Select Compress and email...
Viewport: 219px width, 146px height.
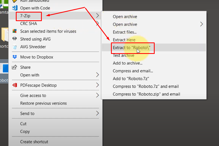point(133,71)
